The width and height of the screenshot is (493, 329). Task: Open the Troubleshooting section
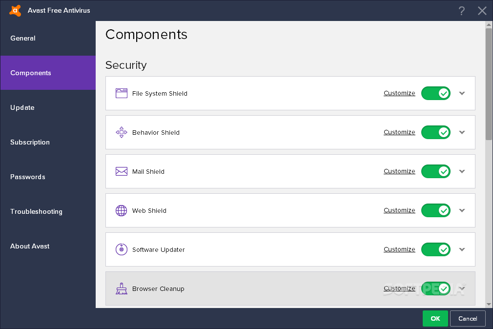click(48, 211)
